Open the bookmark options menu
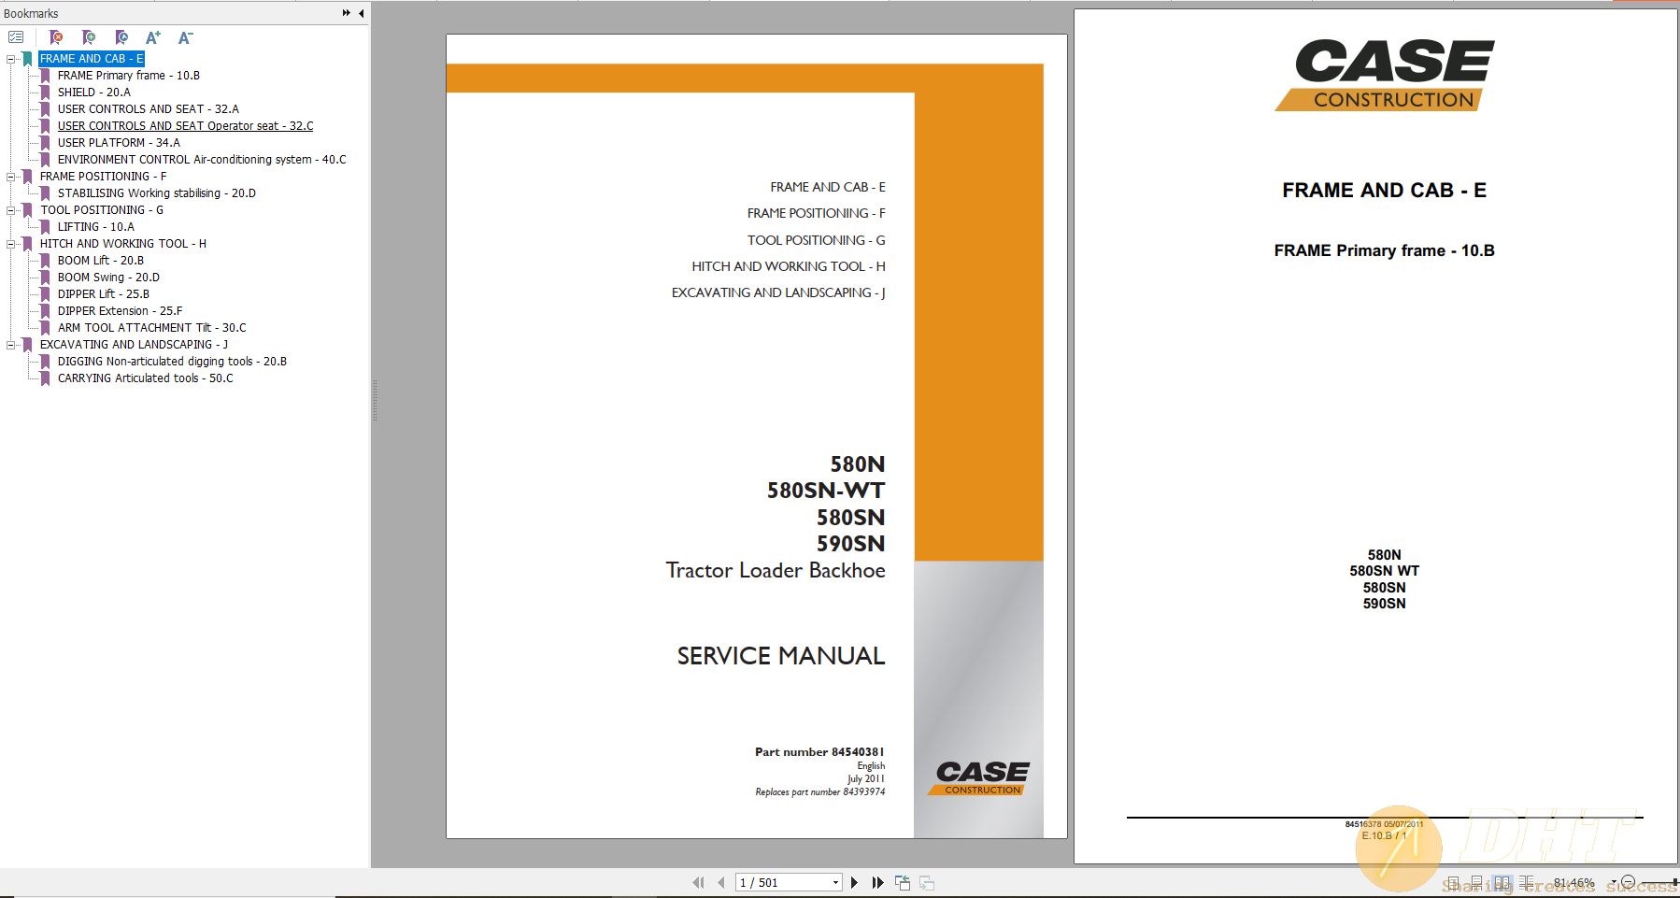The height and width of the screenshot is (898, 1680). 16,37
